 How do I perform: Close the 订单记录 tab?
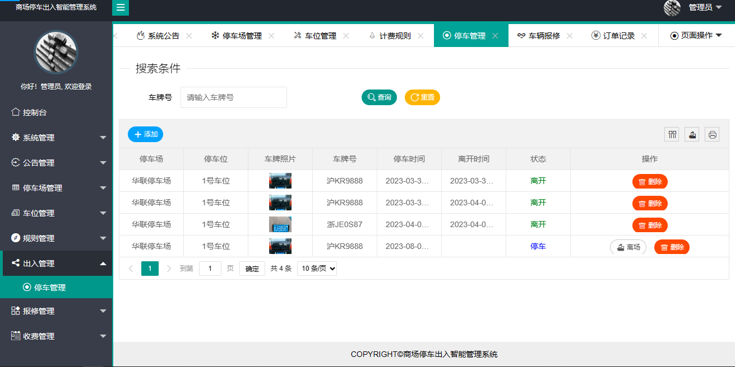[x=644, y=36]
